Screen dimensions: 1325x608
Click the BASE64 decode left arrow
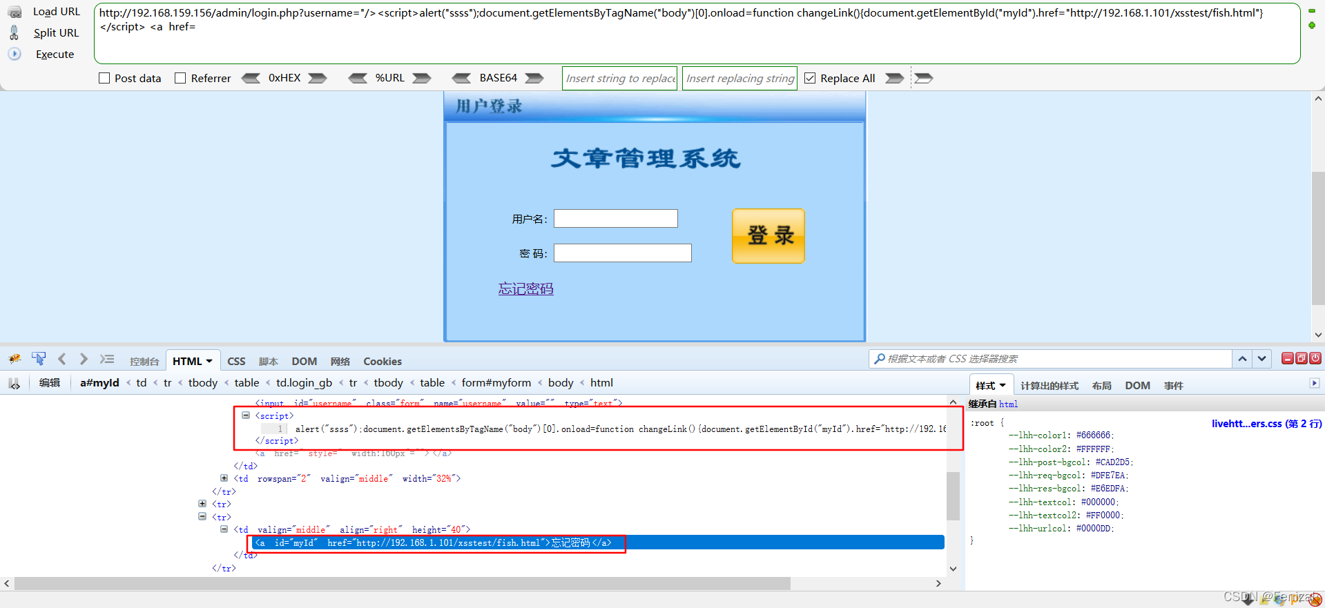[x=461, y=78]
